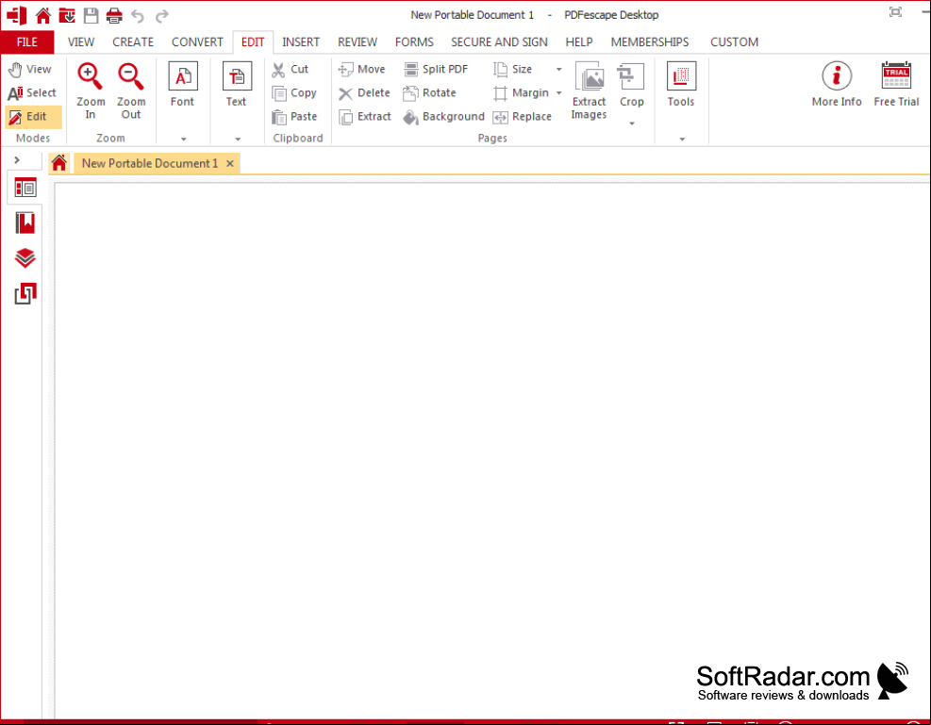Select the EDIT ribbon tab
Image resolution: width=931 pixels, height=725 pixels.
pyautogui.click(x=253, y=42)
